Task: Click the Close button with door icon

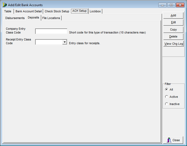Action: (x=173, y=140)
